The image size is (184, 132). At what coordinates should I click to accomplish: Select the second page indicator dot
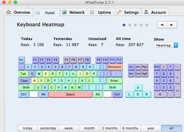pyautogui.click(x=130, y=25)
